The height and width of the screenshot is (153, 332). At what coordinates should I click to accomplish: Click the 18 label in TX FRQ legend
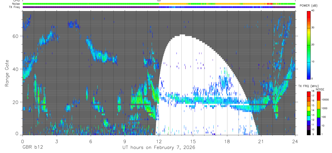point(313,91)
